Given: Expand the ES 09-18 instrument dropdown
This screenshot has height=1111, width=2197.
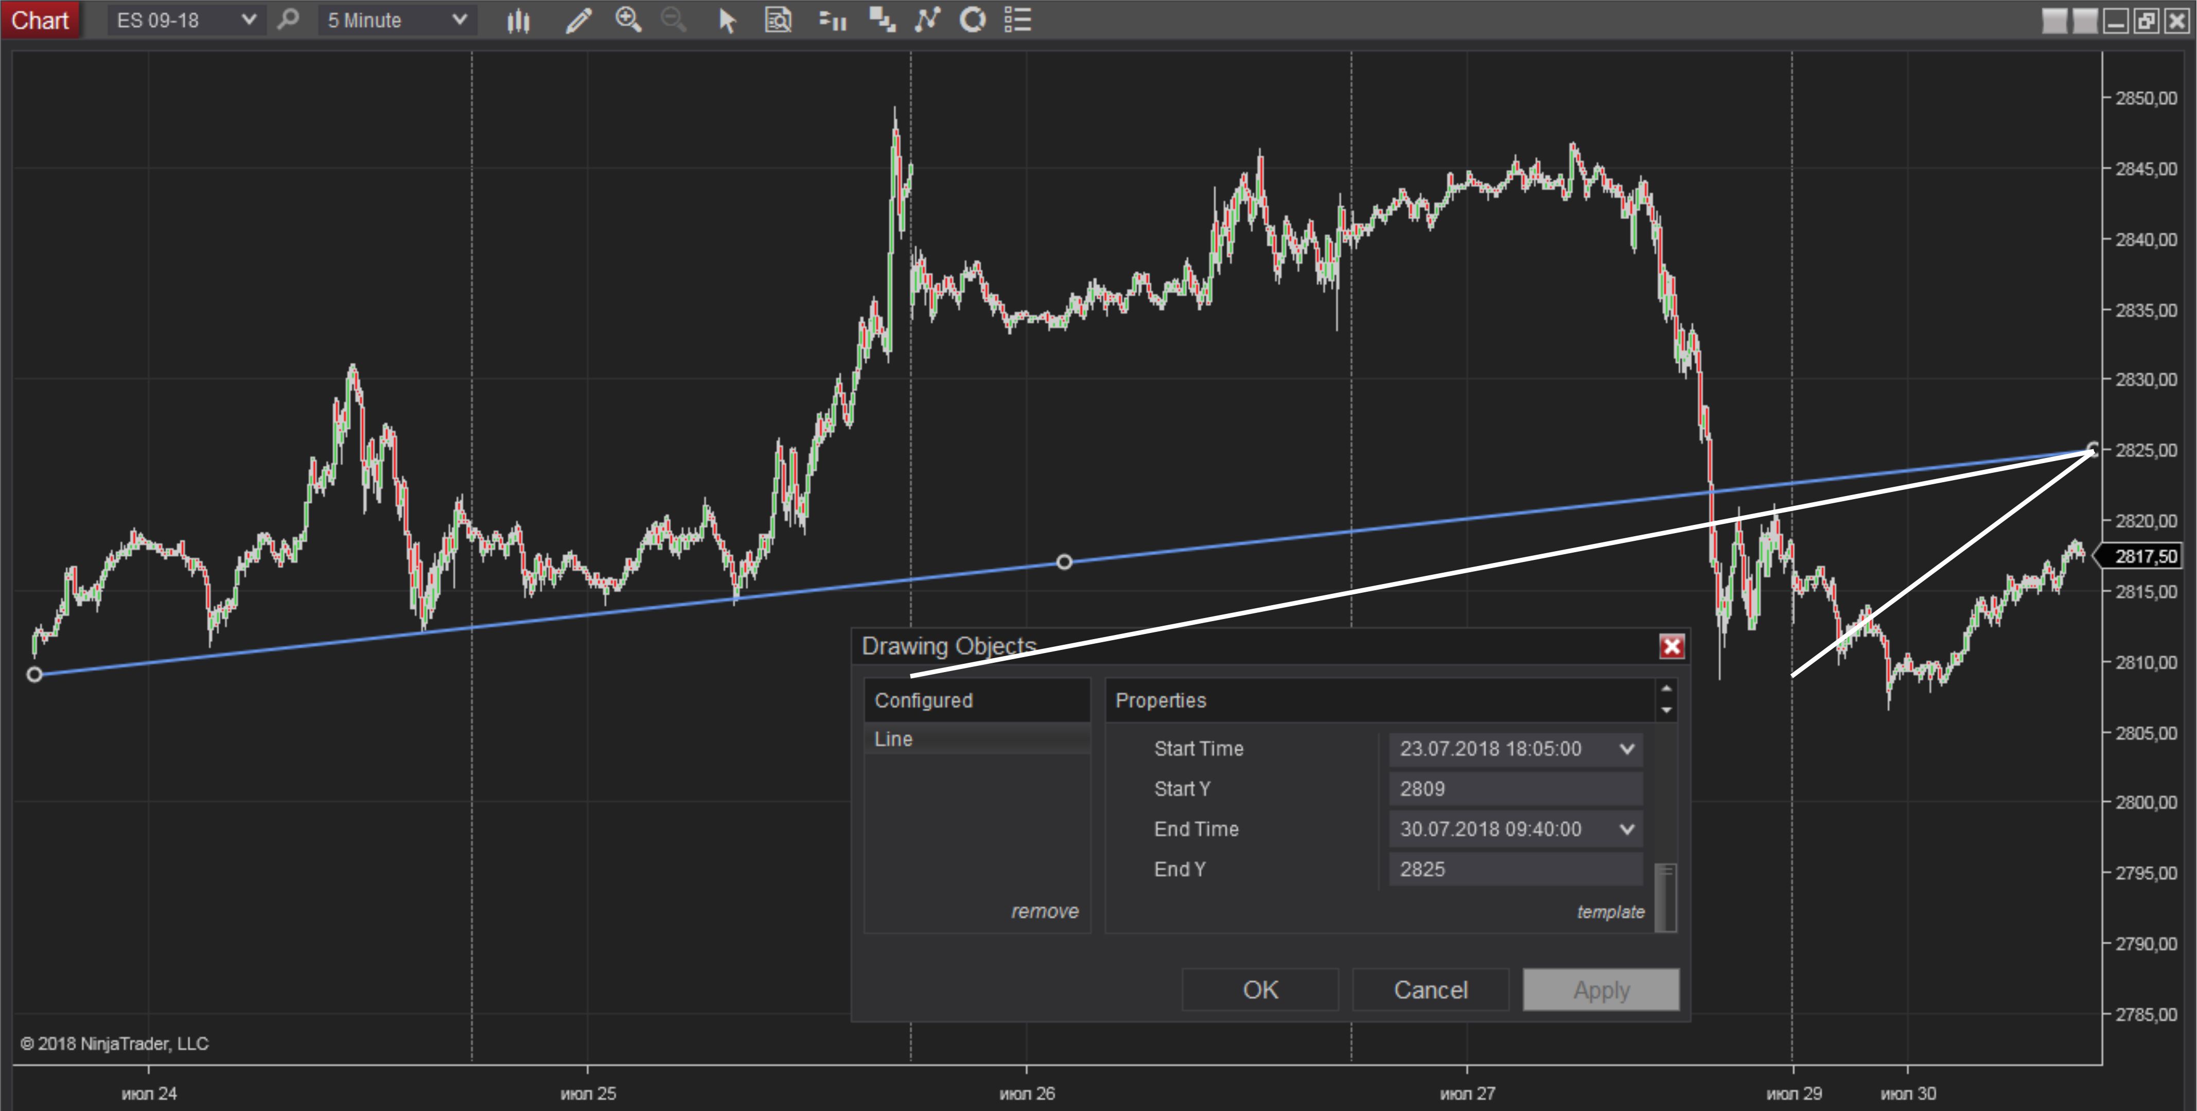Looking at the screenshot, I should [x=248, y=20].
